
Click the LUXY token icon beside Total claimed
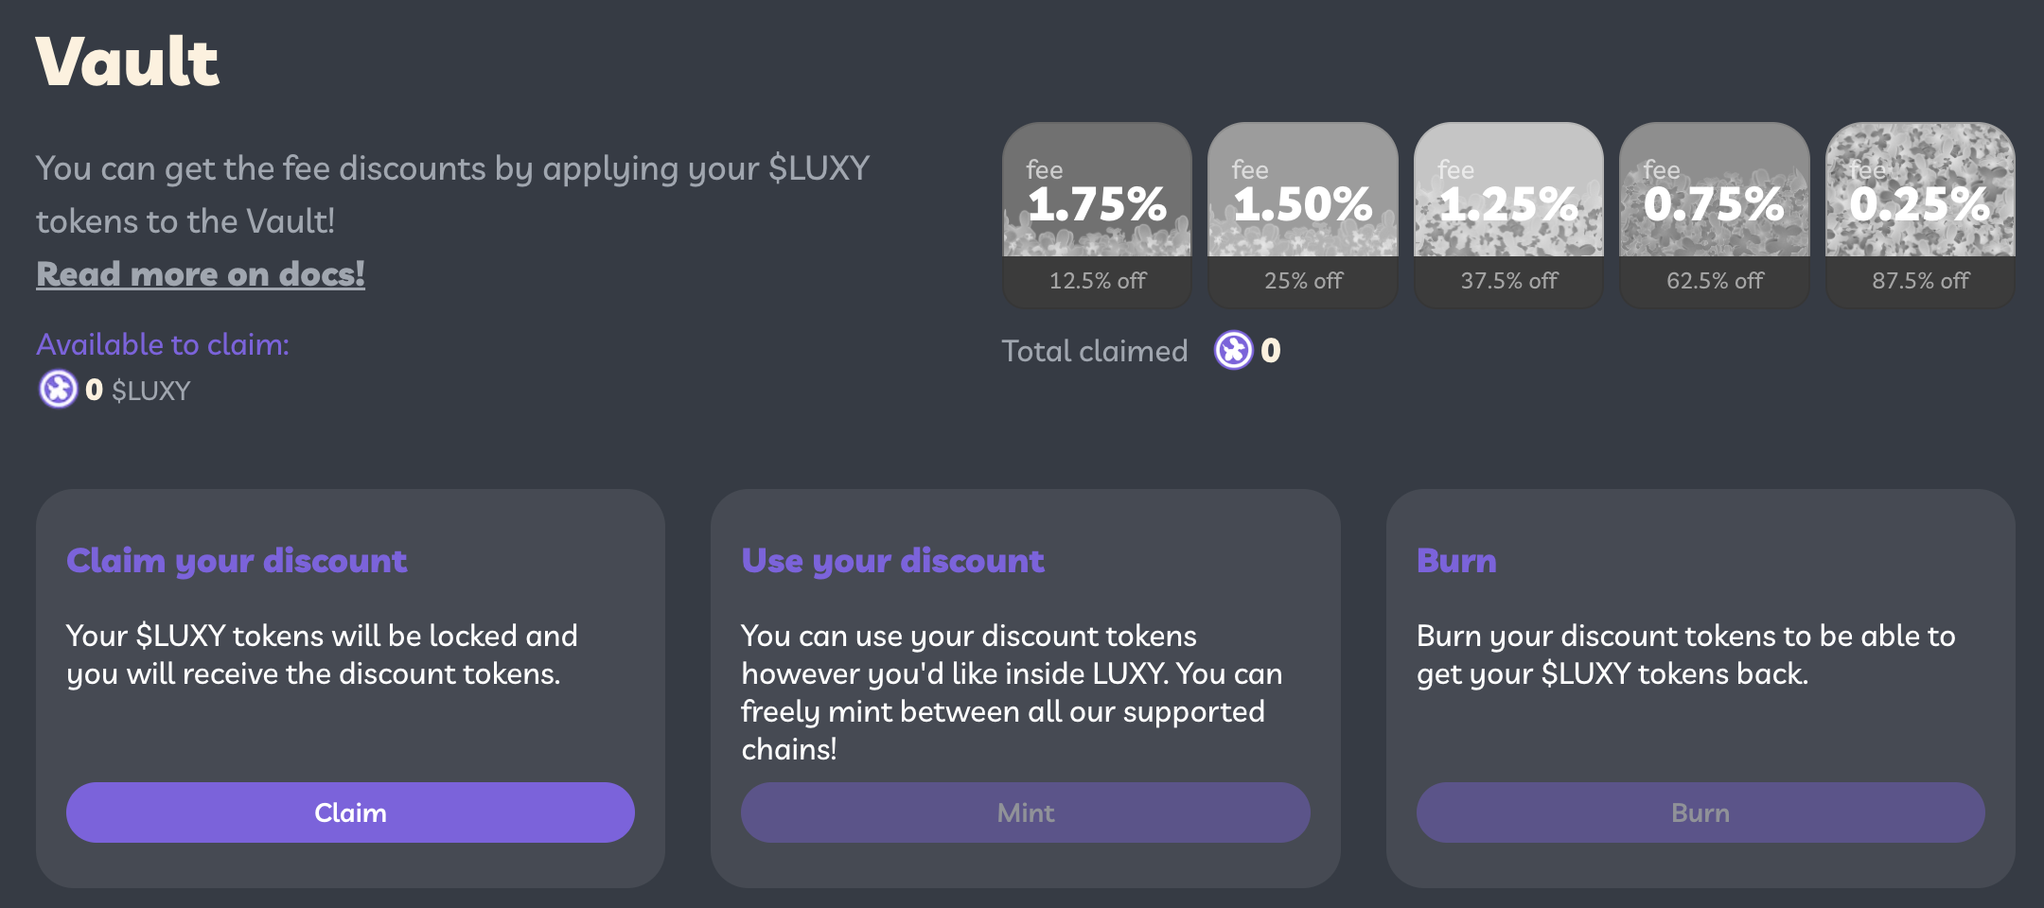(x=1233, y=351)
